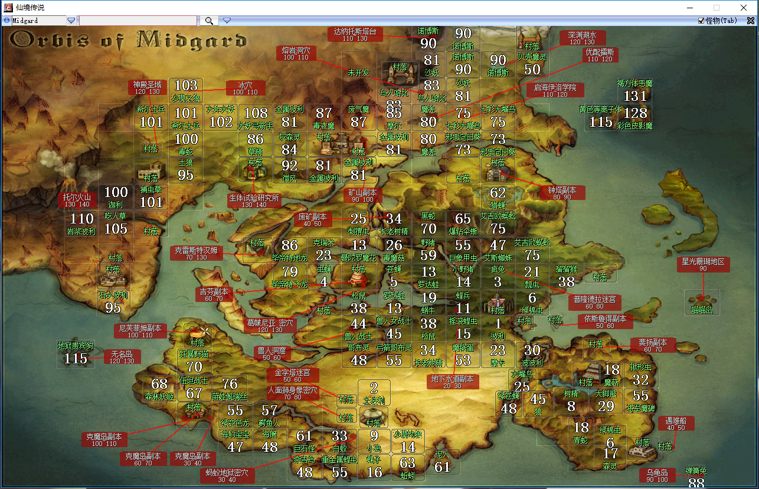Open the 兽人洞窟 50-60 label
This screenshot has width=759, height=489.
[271, 354]
